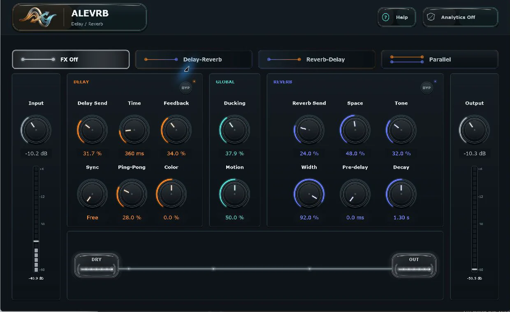510x312 pixels.
Task: Select the Parallel routing mode
Action: [x=440, y=60]
